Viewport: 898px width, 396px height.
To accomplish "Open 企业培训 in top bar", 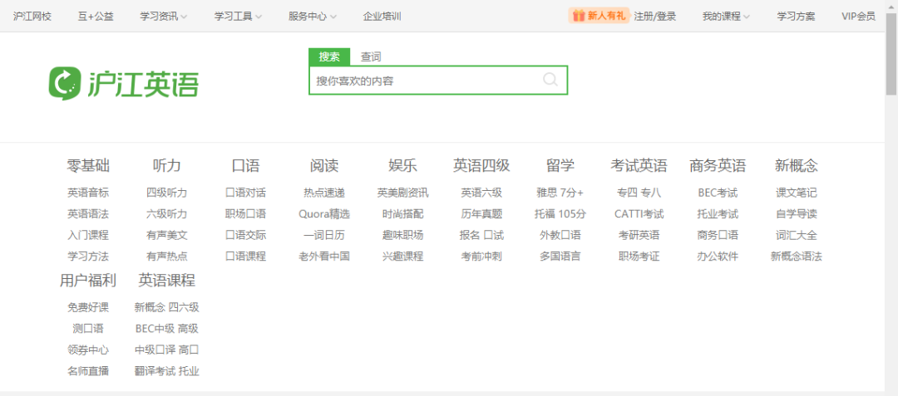I will tap(382, 17).
